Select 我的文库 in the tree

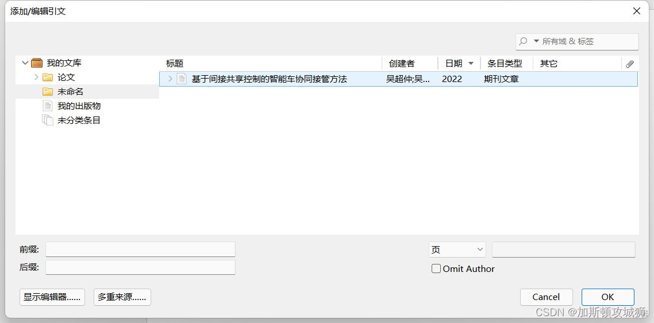coord(64,63)
